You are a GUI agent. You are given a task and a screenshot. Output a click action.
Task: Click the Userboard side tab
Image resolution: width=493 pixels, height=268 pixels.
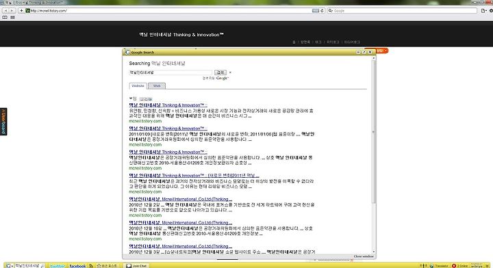(3, 122)
